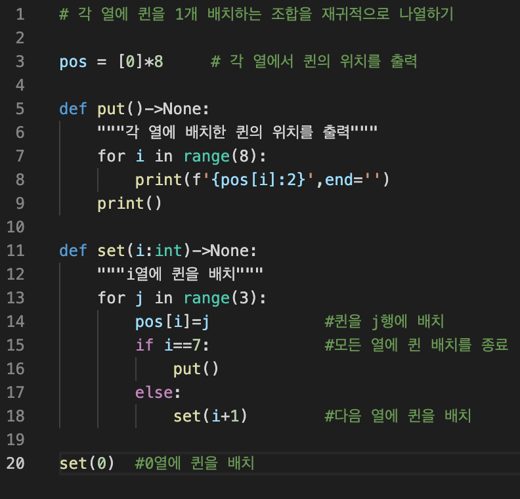
Task: Click the docstring 'i열에 퀸을 배치'
Action: click(x=180, y=274)
